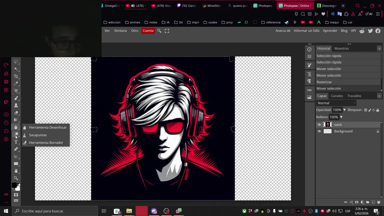Collapse the right panel with the >< arrows

click(x=349, y=44)
